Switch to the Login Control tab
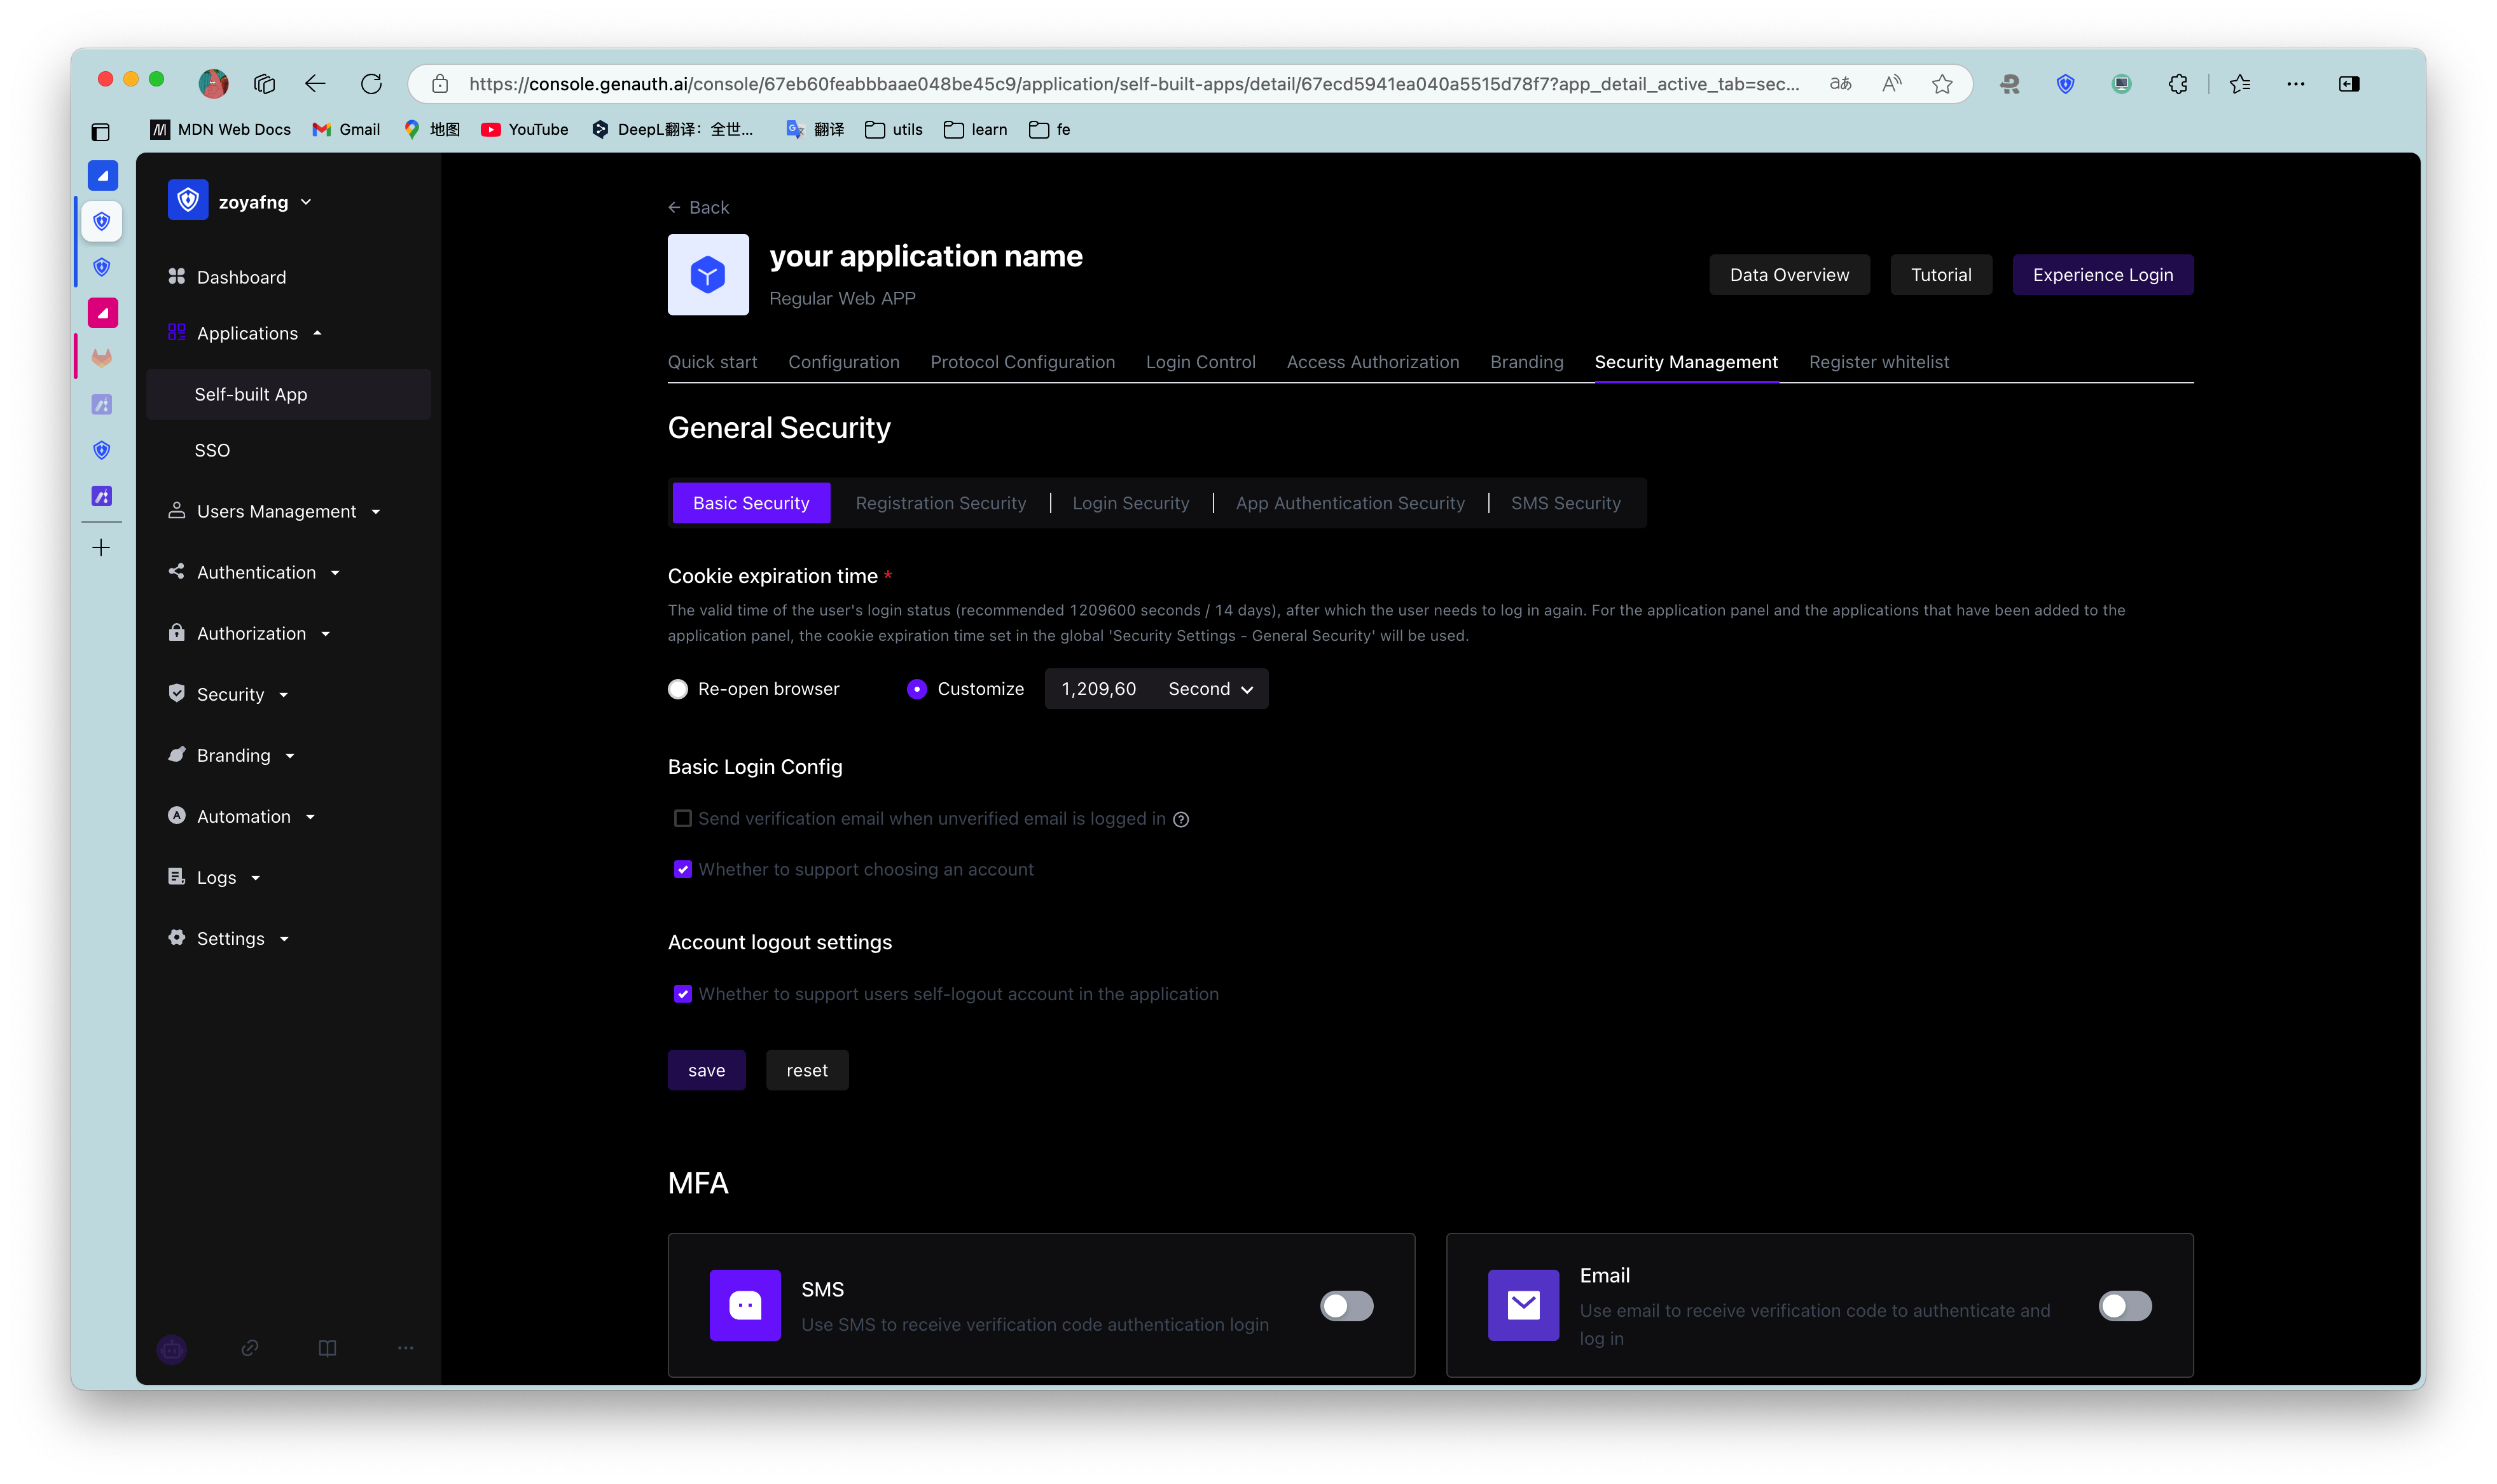 [x=1200, y=362]
